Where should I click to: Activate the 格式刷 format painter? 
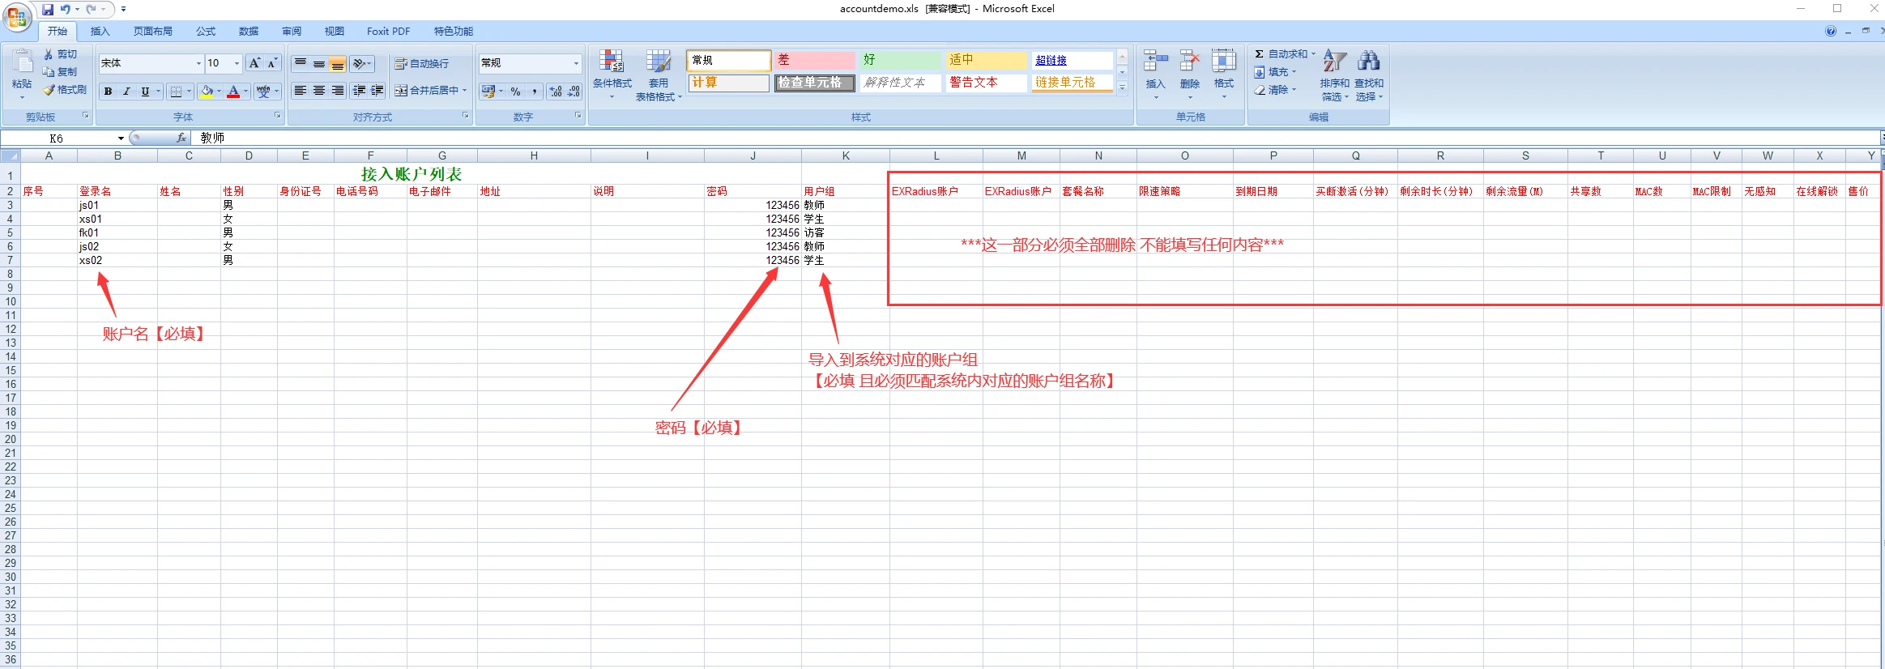(x=66, y=90)
